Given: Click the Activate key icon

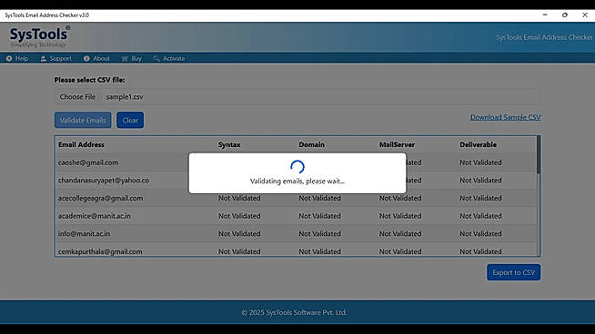Looking at the screenshot, I should (156, 59).
